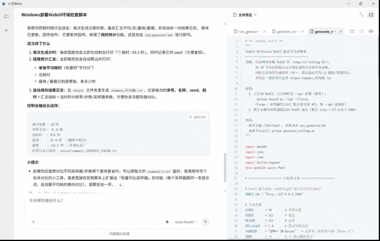
Task: Click the 结果日志已保存 output line
Action: 75,151
